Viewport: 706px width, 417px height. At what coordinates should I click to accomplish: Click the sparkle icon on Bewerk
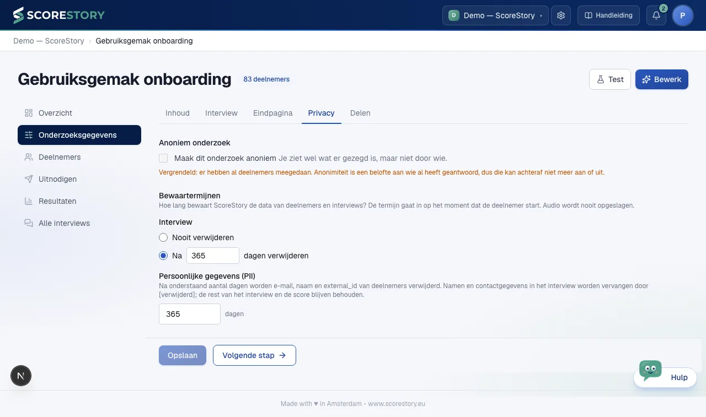(x=646, y=79)
